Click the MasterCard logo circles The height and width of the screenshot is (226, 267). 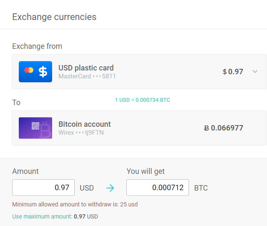tap(28, 70)
